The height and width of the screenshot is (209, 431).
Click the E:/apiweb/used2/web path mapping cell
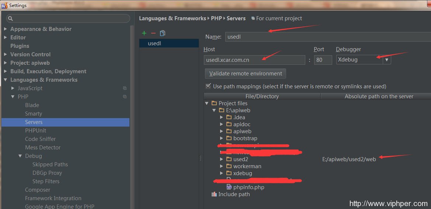349,159
